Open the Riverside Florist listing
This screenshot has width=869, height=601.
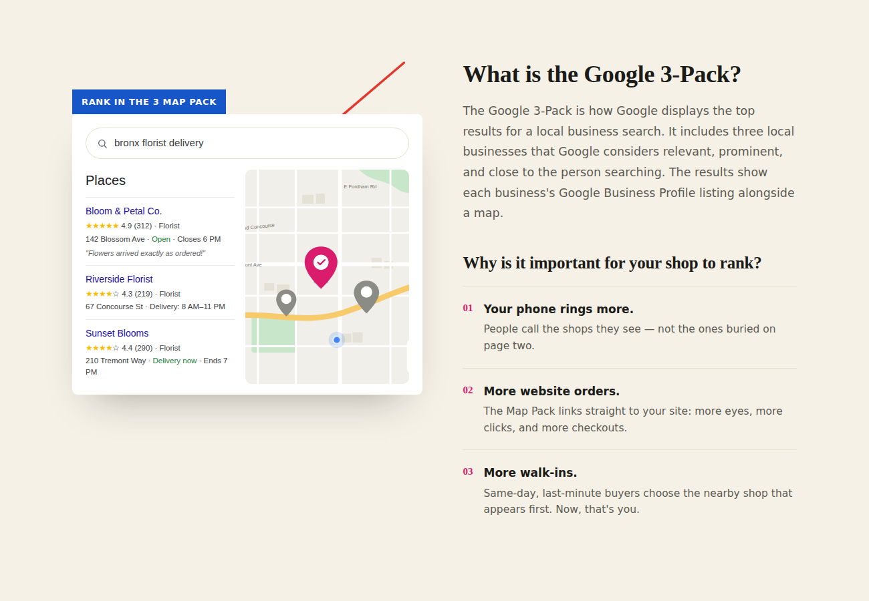point(119,279)
